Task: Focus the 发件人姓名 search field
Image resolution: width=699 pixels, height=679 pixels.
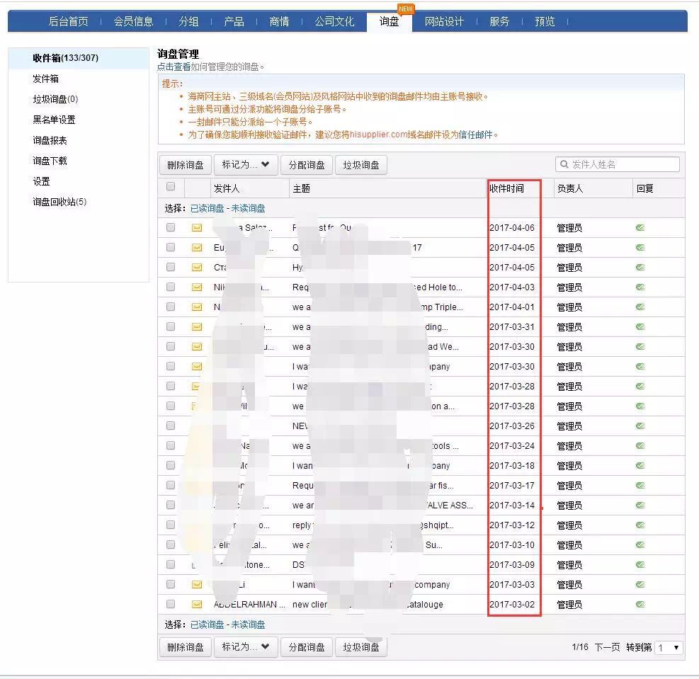Action: pyautogui.click(x=623, y=164)
